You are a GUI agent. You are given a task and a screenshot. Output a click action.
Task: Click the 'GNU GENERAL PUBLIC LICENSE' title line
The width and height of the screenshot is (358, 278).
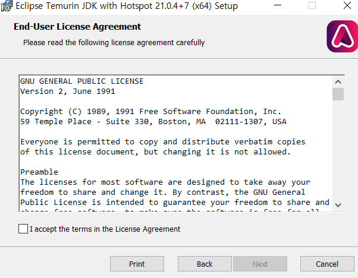click(82, 81)
